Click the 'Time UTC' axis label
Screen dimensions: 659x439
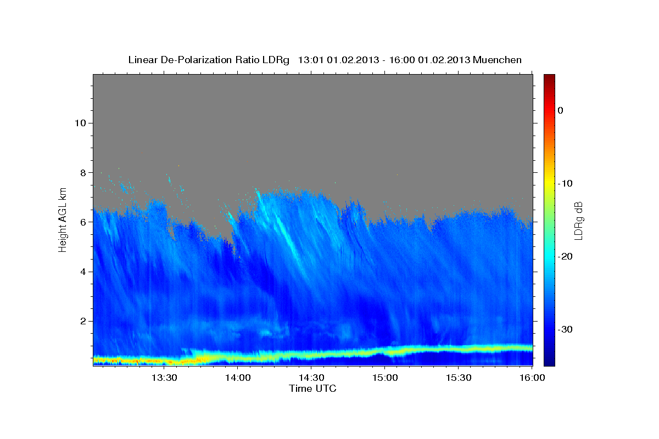[312, 389]
